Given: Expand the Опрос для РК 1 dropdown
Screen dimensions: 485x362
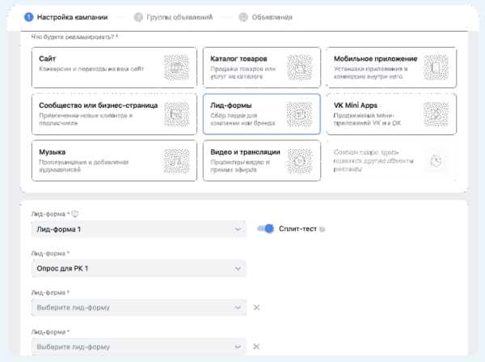Looking at the screenshot, I should 138,268.
